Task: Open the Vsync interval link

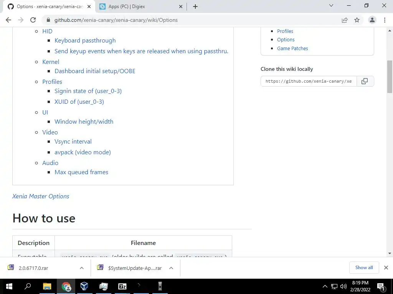Action: [73, 142]
